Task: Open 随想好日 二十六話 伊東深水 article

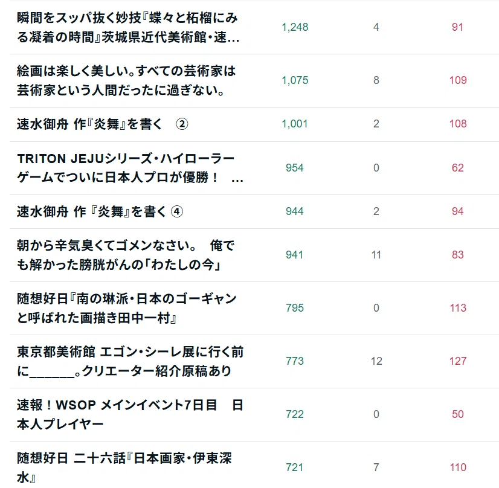Action: pyautogui.click(x=124, y=467)
